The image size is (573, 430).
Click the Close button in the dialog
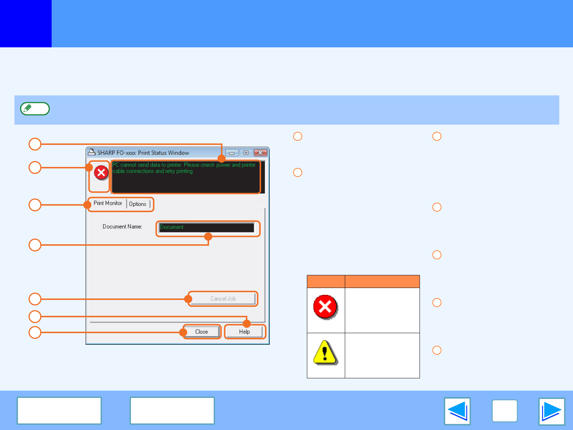click(201, 332)
